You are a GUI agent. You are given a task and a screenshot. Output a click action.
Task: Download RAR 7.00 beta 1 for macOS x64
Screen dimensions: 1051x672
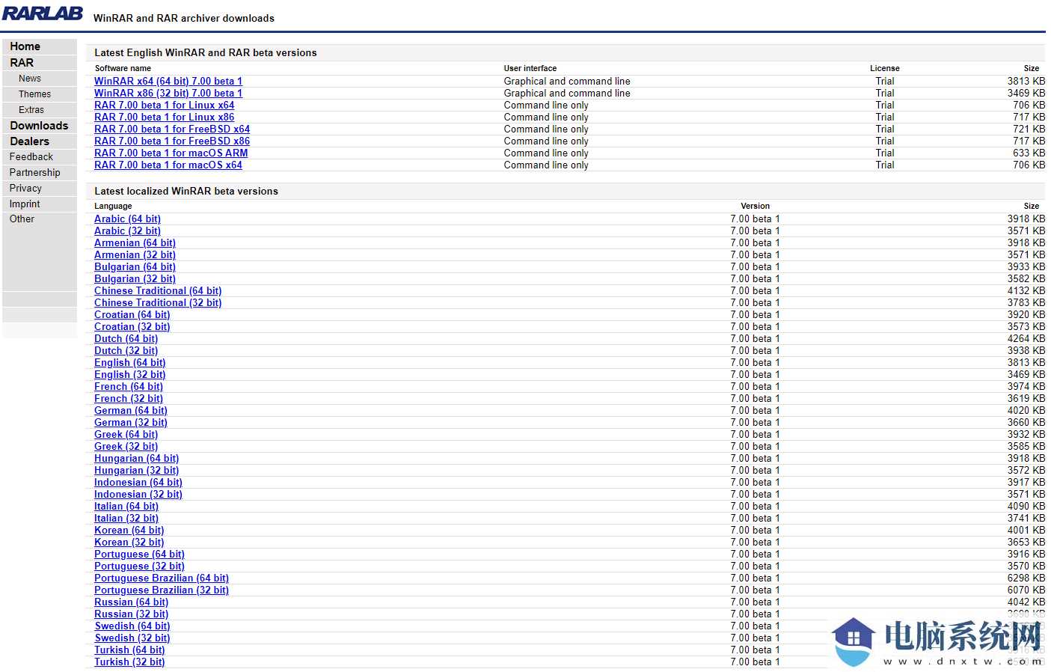(x=168, y=165)
